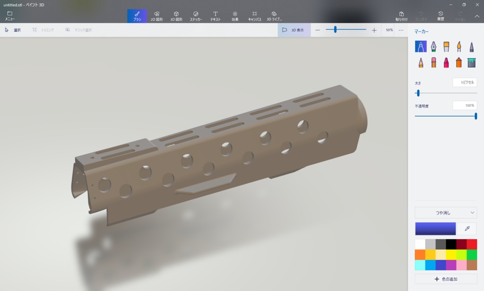Open the メニュー folder menu
Screen dimensions: 484x291
(x=9, y=16)
